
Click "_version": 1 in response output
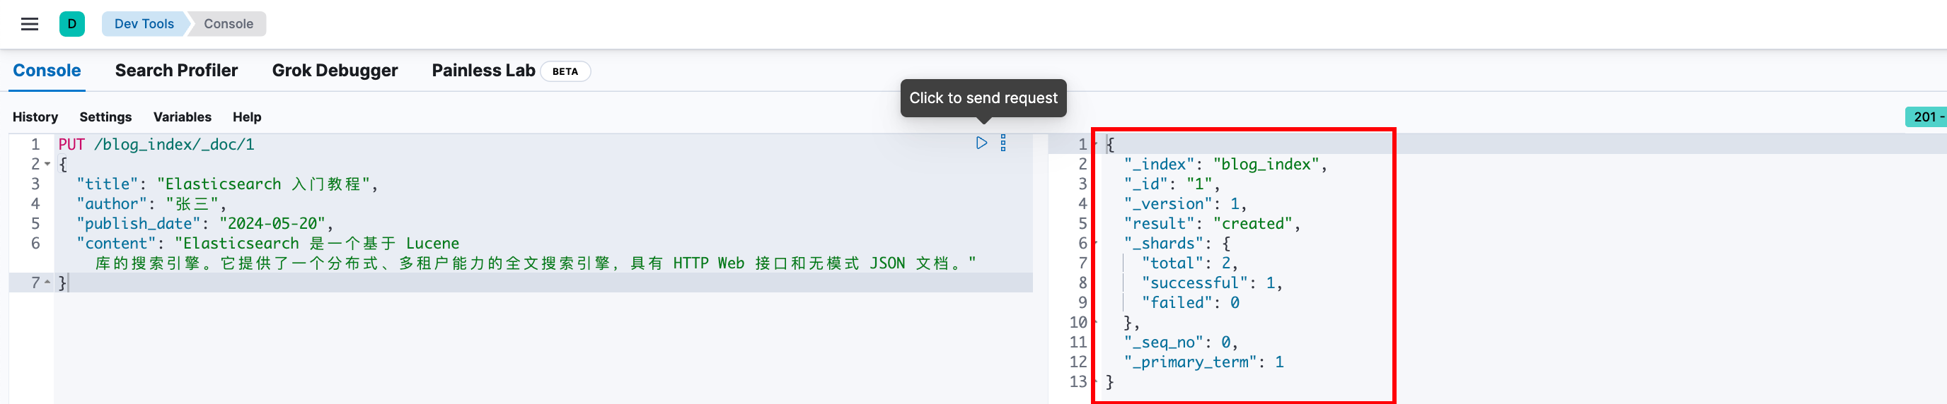tap(1185, 204)
